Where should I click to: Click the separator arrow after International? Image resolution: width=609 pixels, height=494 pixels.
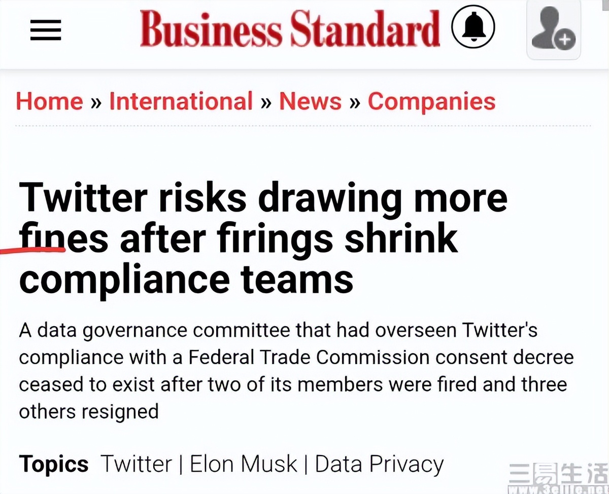[x=266, y=102]
